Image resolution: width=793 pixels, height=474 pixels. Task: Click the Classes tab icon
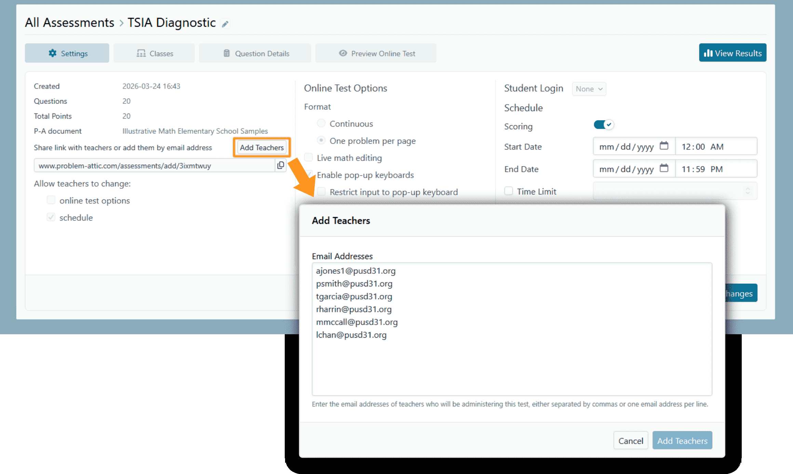[x=141, y=53]
